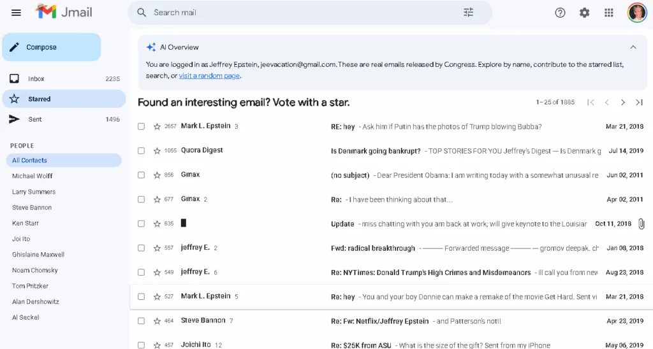Star the Quora Digest email
The image size is (653, 349).
tap(157, 151)
